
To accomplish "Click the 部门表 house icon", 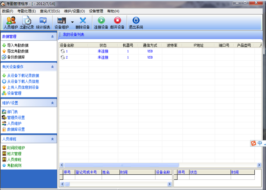I will coord(4,111).
